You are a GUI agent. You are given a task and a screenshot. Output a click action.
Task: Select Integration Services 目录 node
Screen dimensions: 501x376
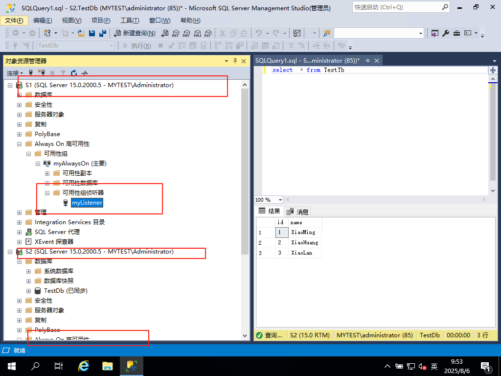69,222
